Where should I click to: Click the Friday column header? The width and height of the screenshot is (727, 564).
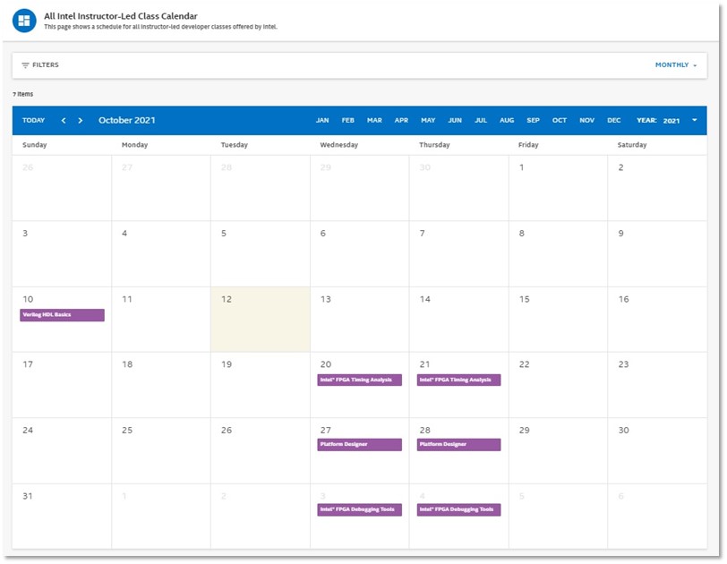point(528,145)
